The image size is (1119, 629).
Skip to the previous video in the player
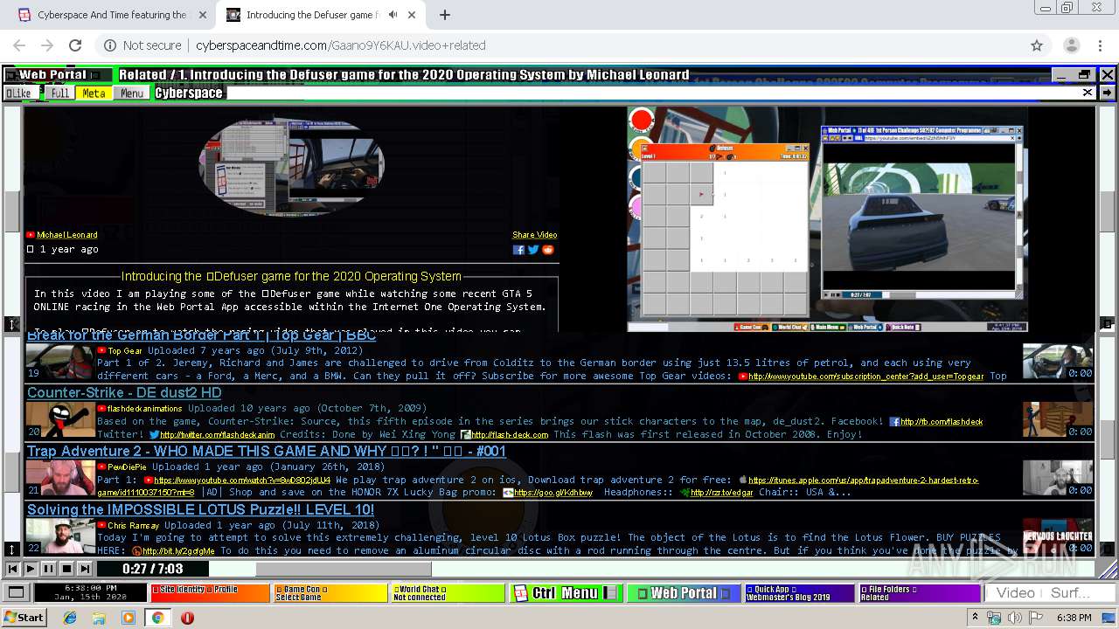(x=13, y=569)
